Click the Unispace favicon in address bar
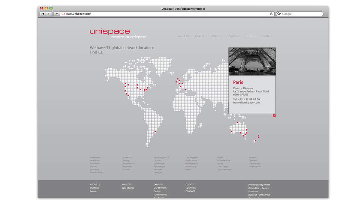 pos(63,14)
